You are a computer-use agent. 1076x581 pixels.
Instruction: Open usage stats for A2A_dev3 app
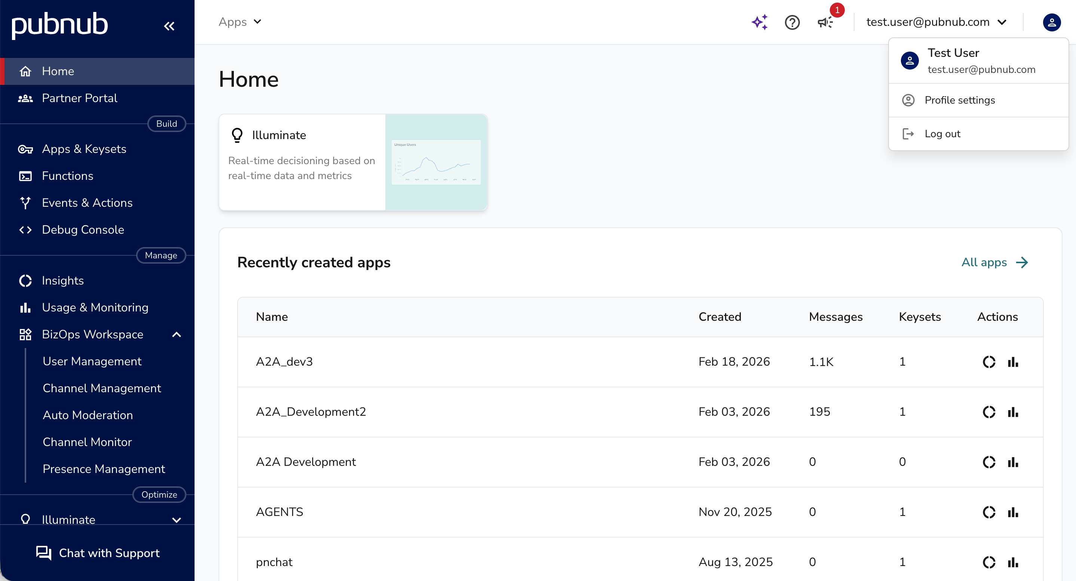tap(1014, 362)
